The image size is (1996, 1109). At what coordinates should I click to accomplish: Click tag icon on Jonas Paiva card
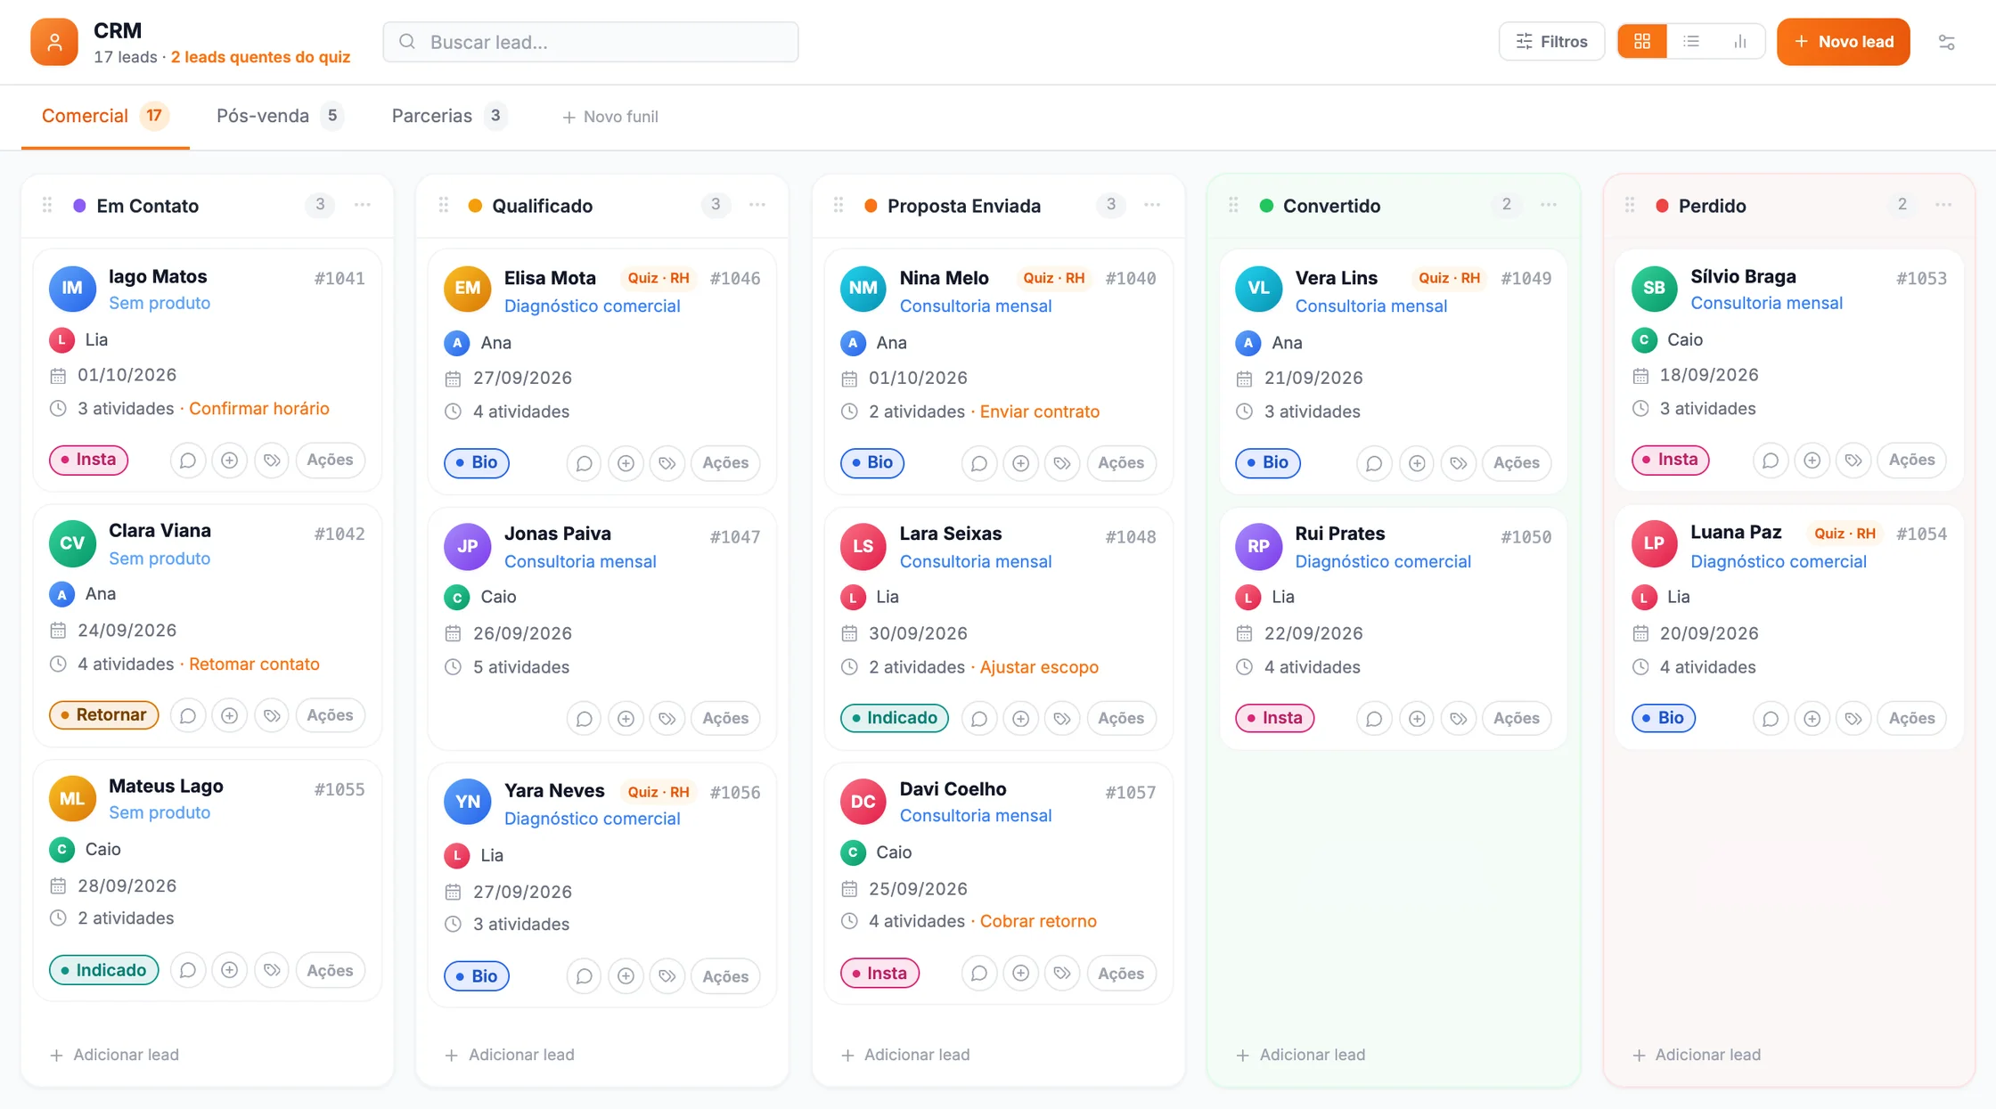pyautogui.click(x=667, y=718)
